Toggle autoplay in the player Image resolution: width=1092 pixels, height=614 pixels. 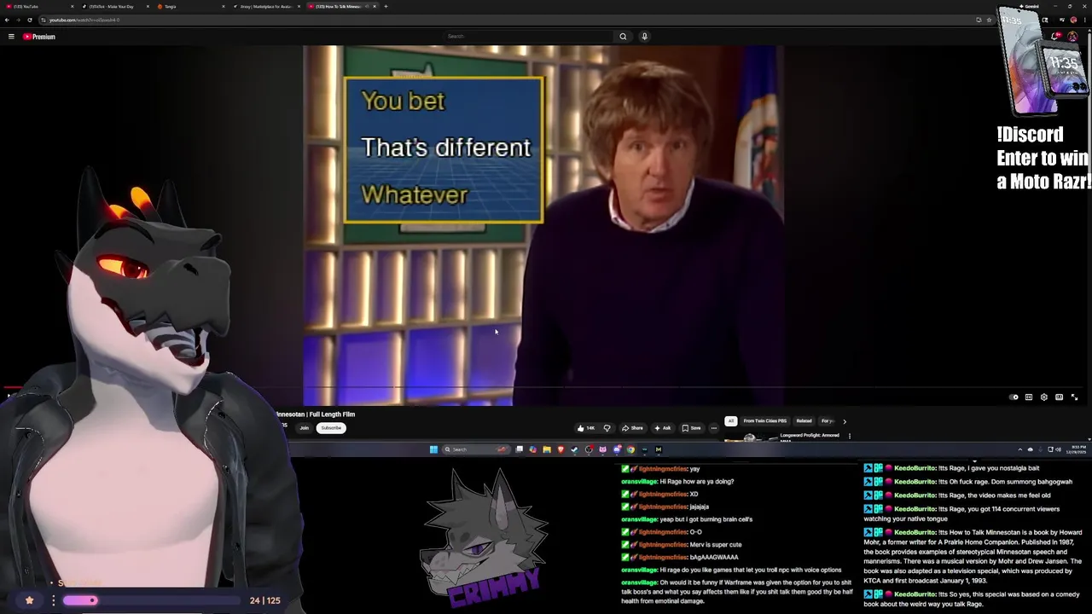(x=1014, y=397)
